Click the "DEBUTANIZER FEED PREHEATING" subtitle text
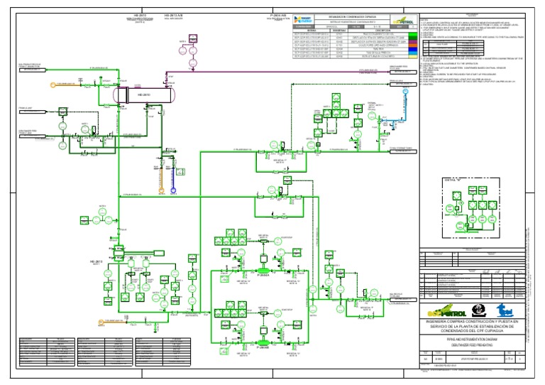The width and height of the screenshot is (545, 385). pyautogui.click(x=472, y=345)
